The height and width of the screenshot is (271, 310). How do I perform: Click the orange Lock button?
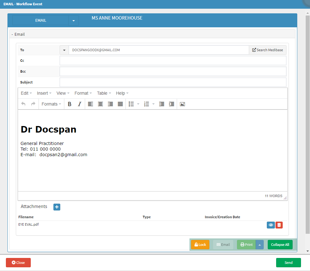200,245
